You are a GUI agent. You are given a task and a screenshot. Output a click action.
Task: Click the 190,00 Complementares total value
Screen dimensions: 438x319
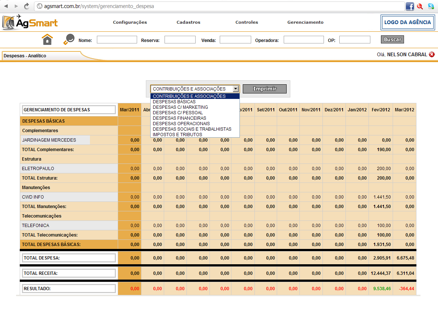(x=384, y=149)
